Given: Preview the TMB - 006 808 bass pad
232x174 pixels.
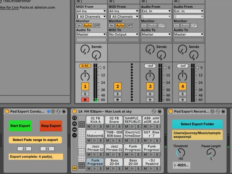Looking at the screenshot, I should (113, 140).
